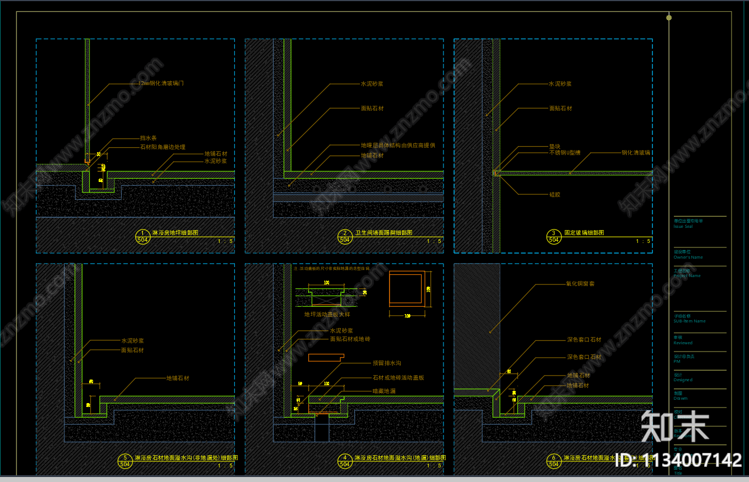Select the upper '地铺石材' label in detail 6
The image size is (749, 482).
pyautogui.click(x=578, y=376)
